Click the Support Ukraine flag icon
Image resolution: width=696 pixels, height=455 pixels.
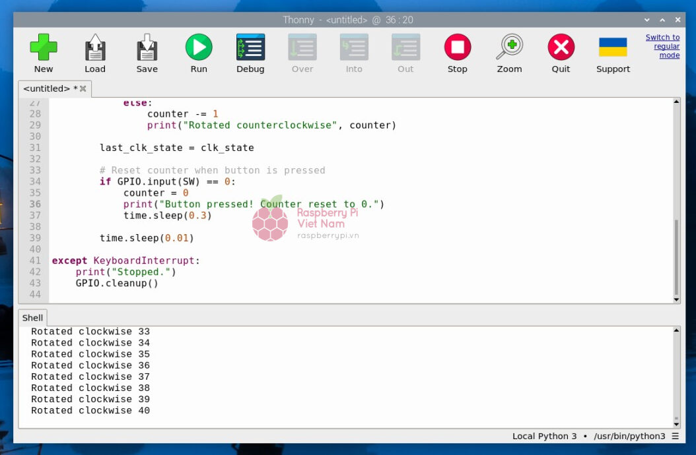(x=613, y=48)
